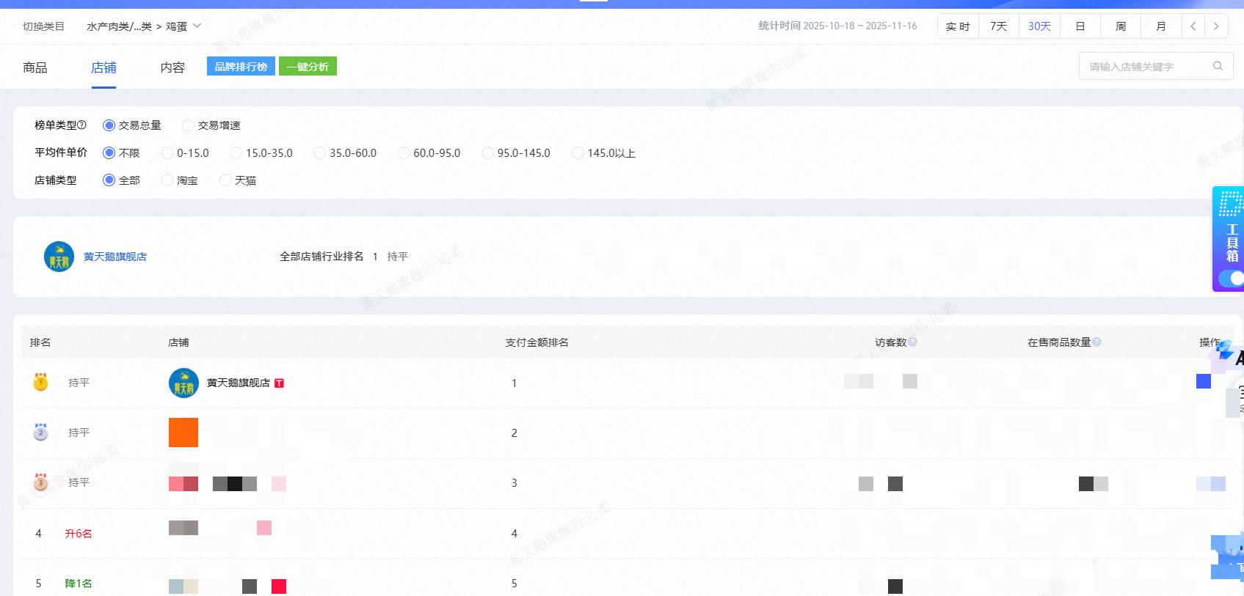
Task: Click the red Tmall badge beside 黄天鹅旗舰店
Action: click(279, 383)
